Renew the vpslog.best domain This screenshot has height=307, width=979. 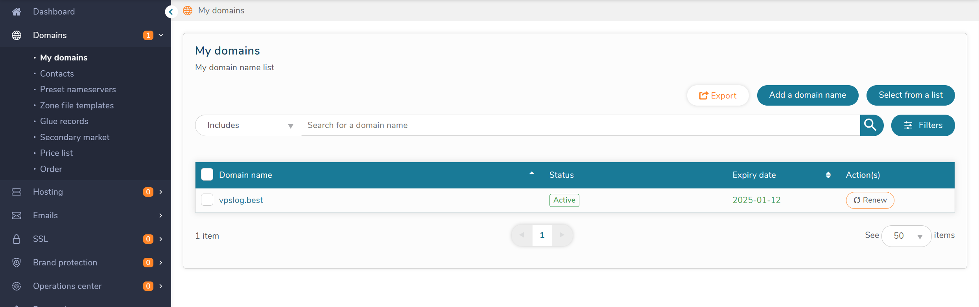[x=870, y=200]
